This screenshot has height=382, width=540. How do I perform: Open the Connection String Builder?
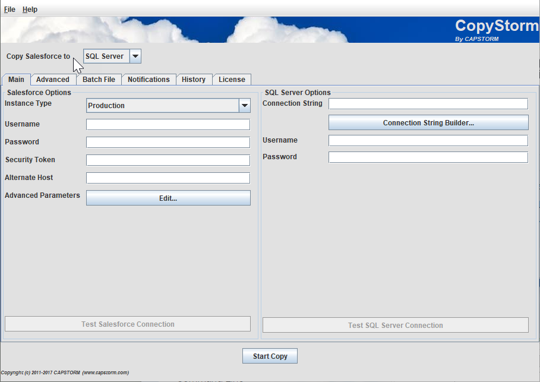click(428, 122)
